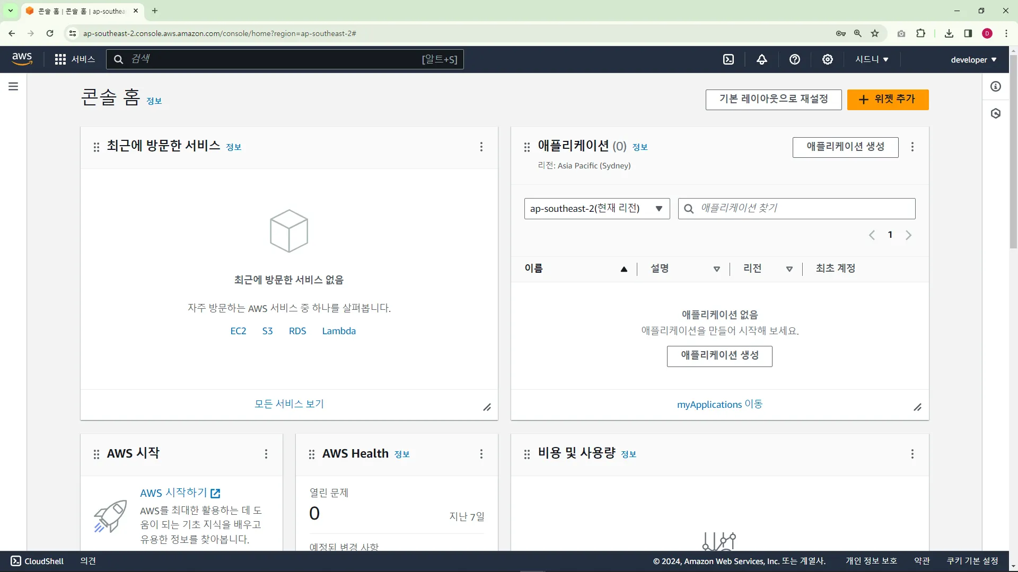1018x572 pixels.
Task: Open Lambda service link
Action: click(x=339, y=331)
